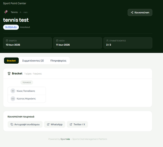Screen dimensions: 163x147
Task: Click the Tennis sport label
Action: [x=14, y=12]
